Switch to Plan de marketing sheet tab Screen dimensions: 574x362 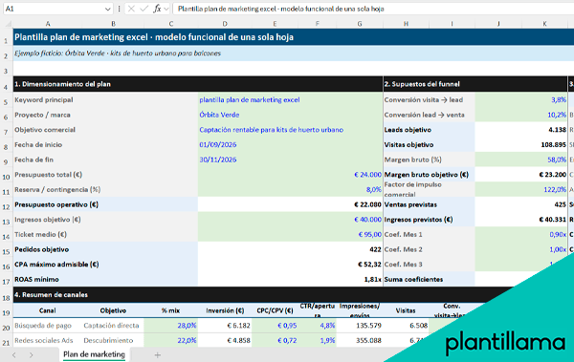coord(94,354)
